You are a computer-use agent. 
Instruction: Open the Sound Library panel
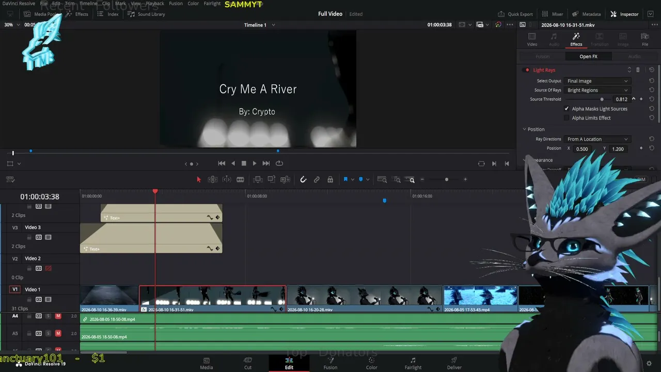(146, 14)
